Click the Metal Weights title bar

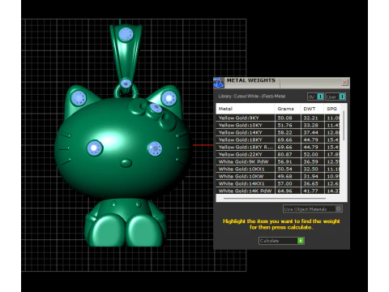click(282, 82)
